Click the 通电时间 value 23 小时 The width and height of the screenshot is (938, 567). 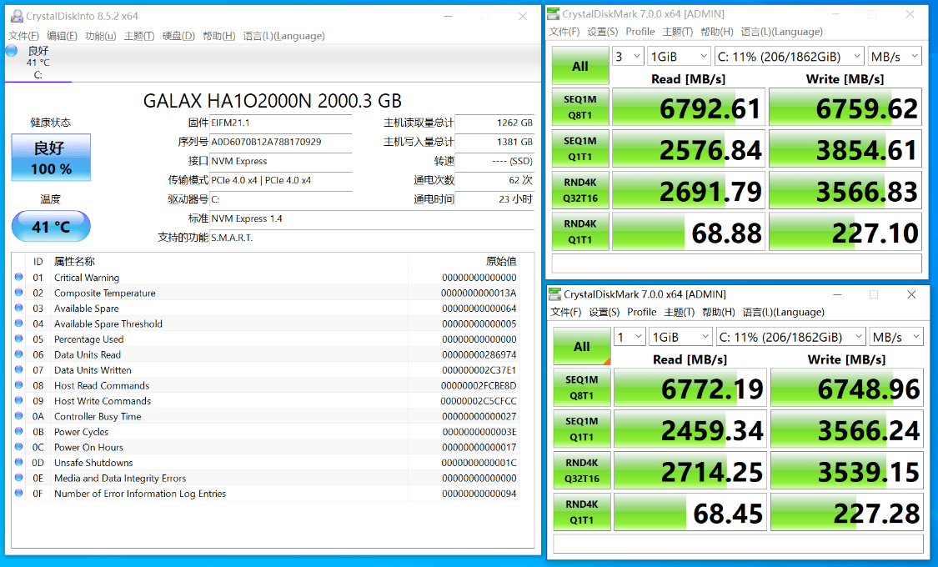[x=494, y=199]
